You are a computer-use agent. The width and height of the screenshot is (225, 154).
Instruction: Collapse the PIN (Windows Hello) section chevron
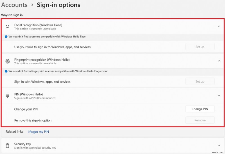tap(219, 96)
